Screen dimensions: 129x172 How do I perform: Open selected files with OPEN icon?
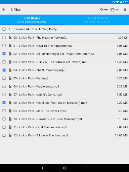pos(103,10)
